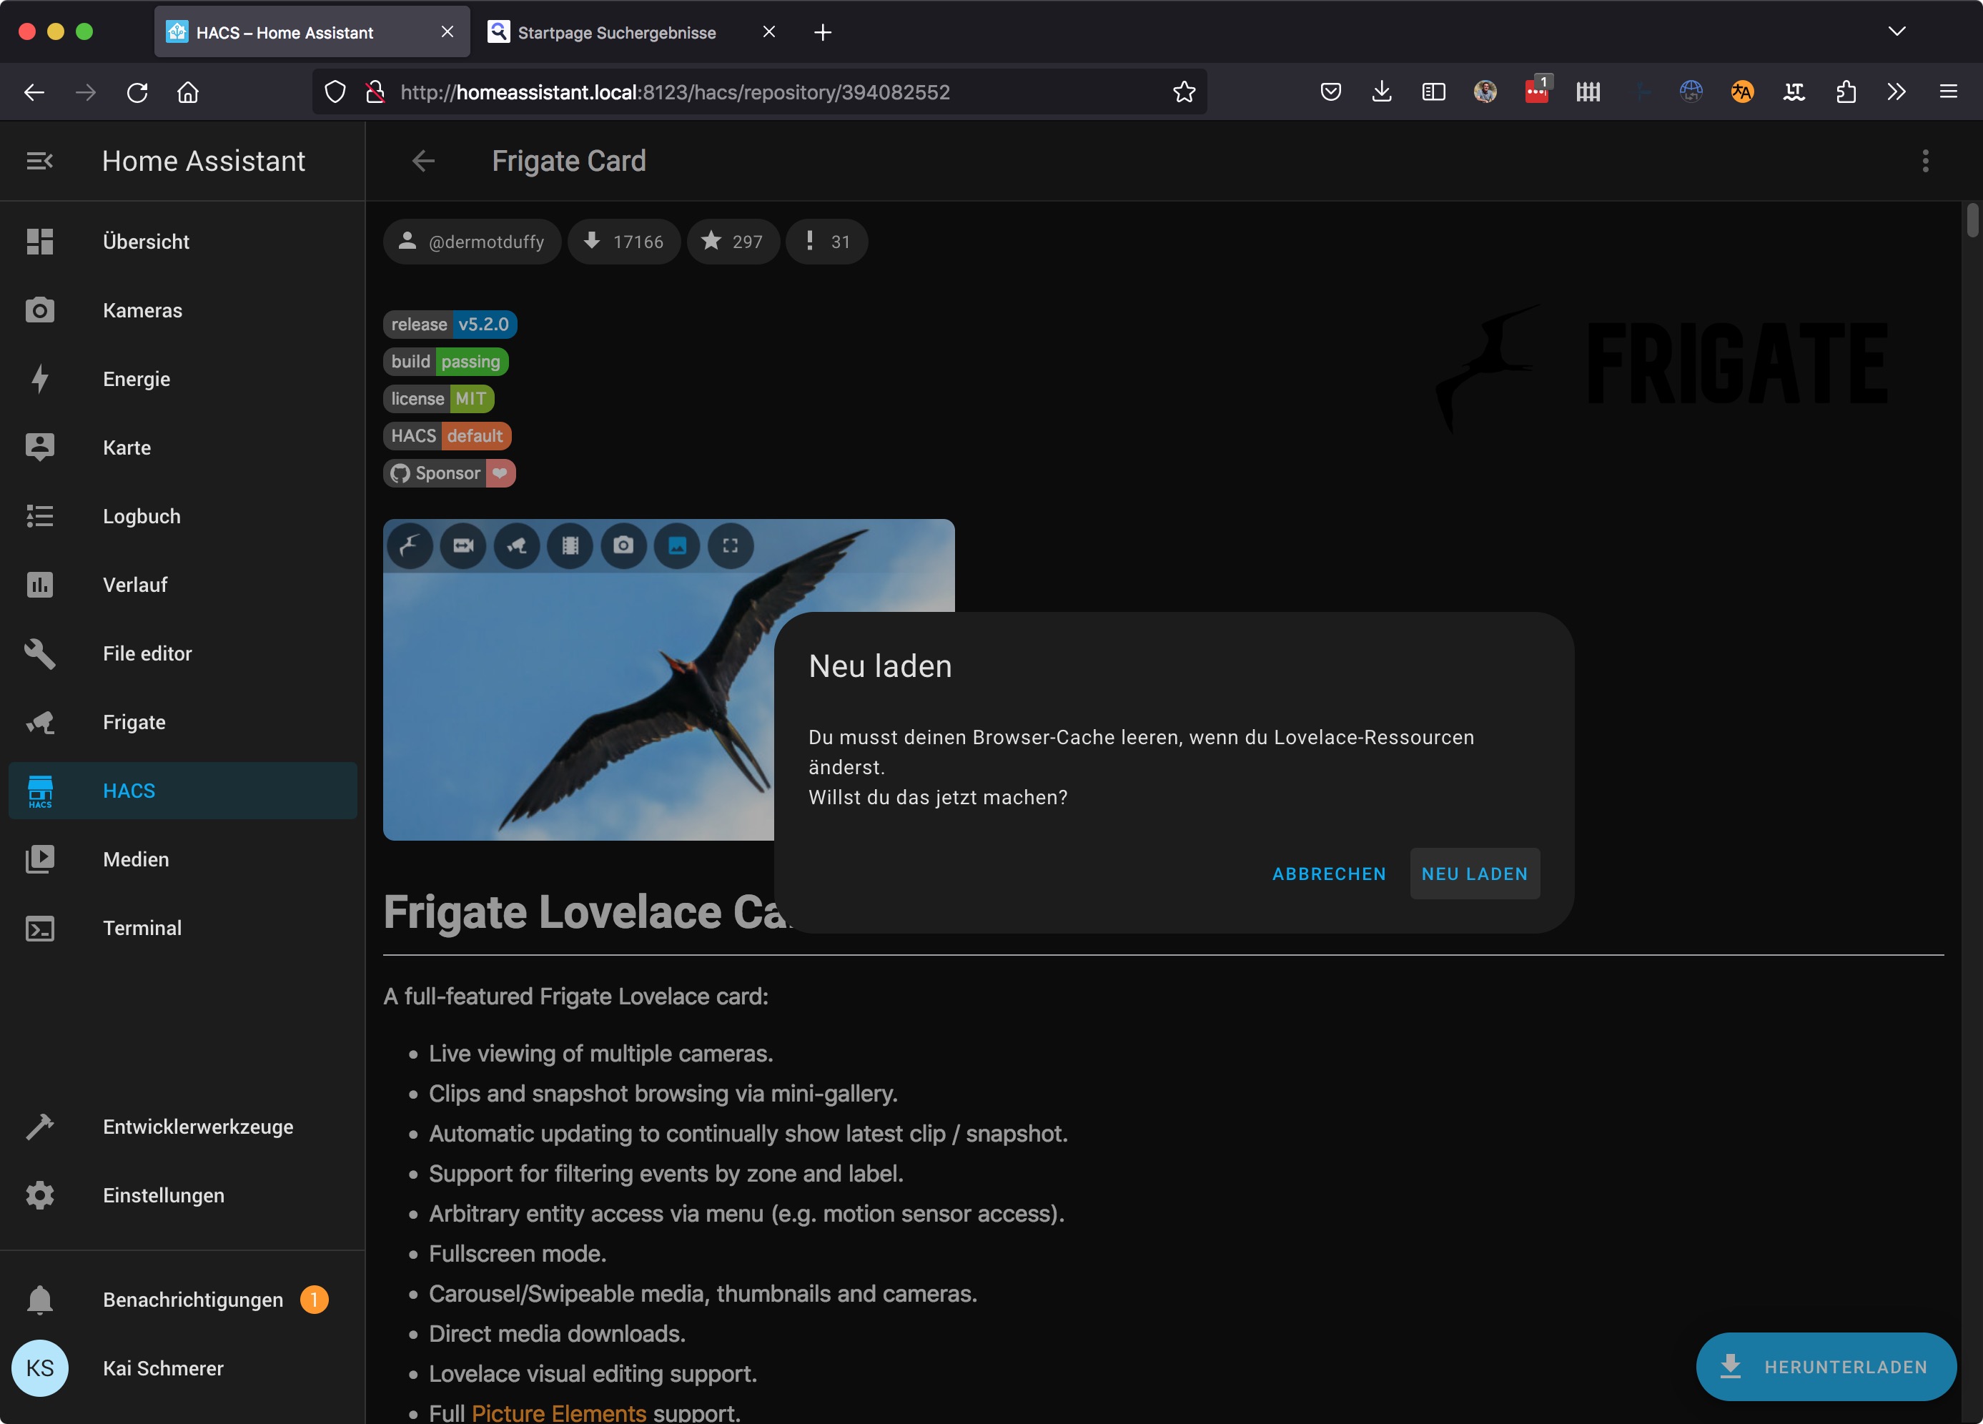Expand the browser tab list chevron
1983x1424 pixels.
(1896, 31)
